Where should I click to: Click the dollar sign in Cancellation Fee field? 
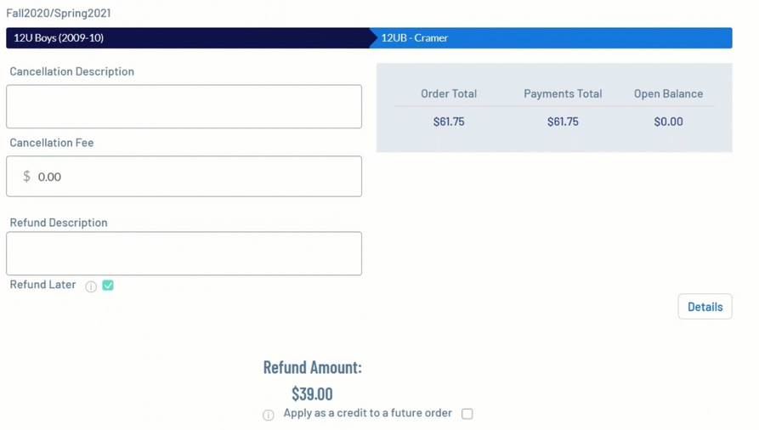coord(26,177)
